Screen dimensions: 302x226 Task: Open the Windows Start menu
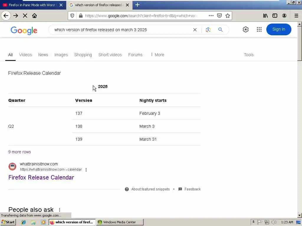tap(8, 222)
